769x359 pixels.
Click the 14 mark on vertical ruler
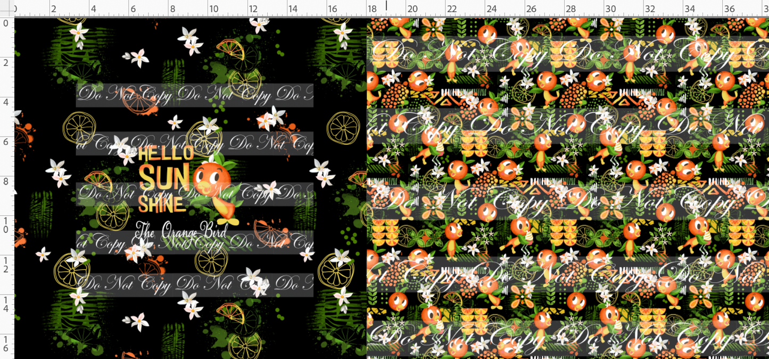(x=6, y=304)
